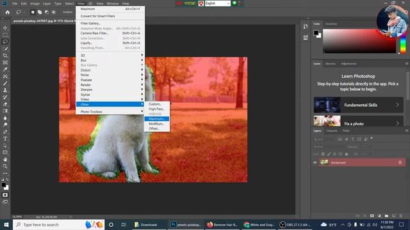This screenshot has height=230, width=410.
Task: Toggle visibility eye of Background layer
Action: (x=315, y=162)
